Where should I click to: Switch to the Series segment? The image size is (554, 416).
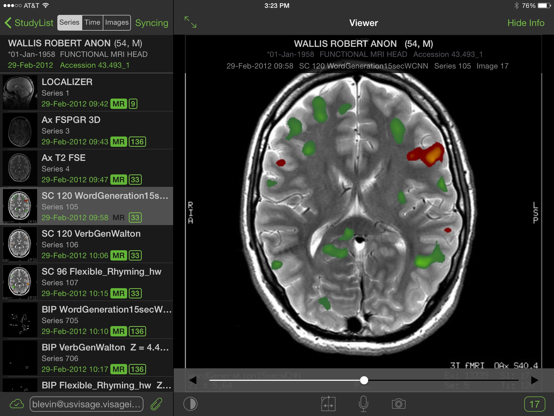tap(70, 22)
